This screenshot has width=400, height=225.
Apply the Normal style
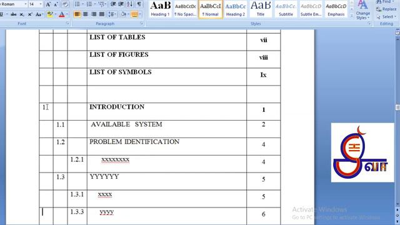(211, 9)
